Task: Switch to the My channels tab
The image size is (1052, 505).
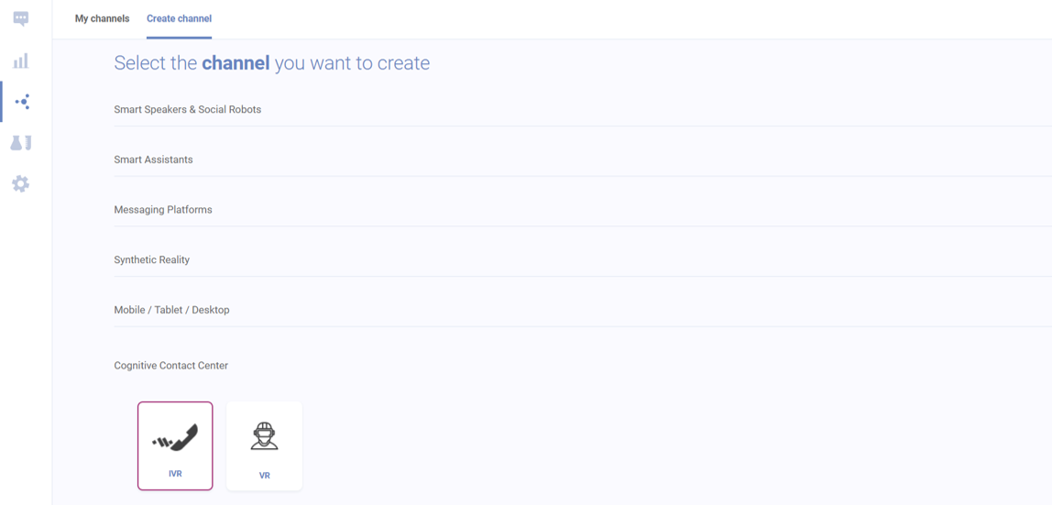Action: click(102, 18)
